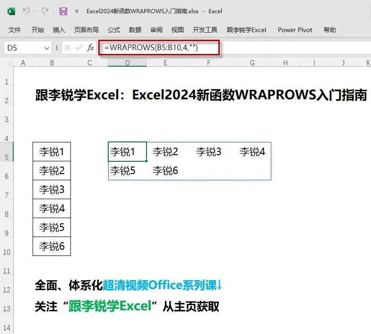Screen dimensions: 371x334
Task: Open the 视图 ribbon tab
Action: pos(177,30)
